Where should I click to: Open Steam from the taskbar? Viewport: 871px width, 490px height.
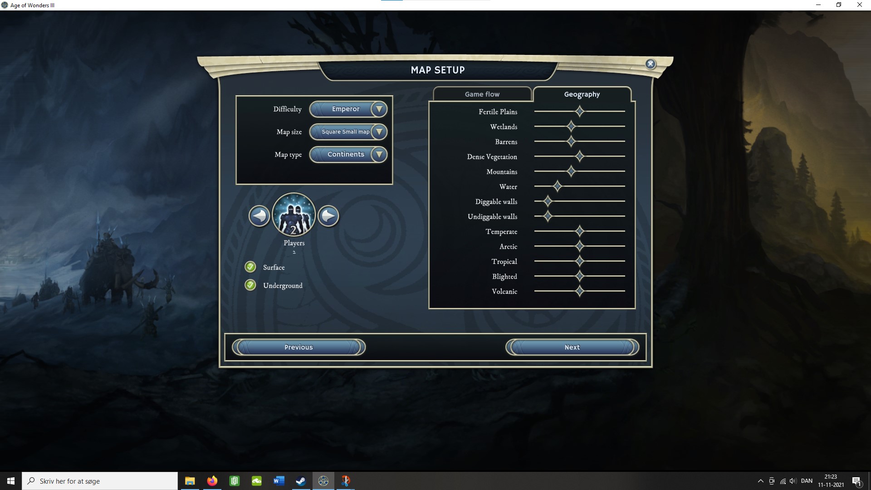301,481
